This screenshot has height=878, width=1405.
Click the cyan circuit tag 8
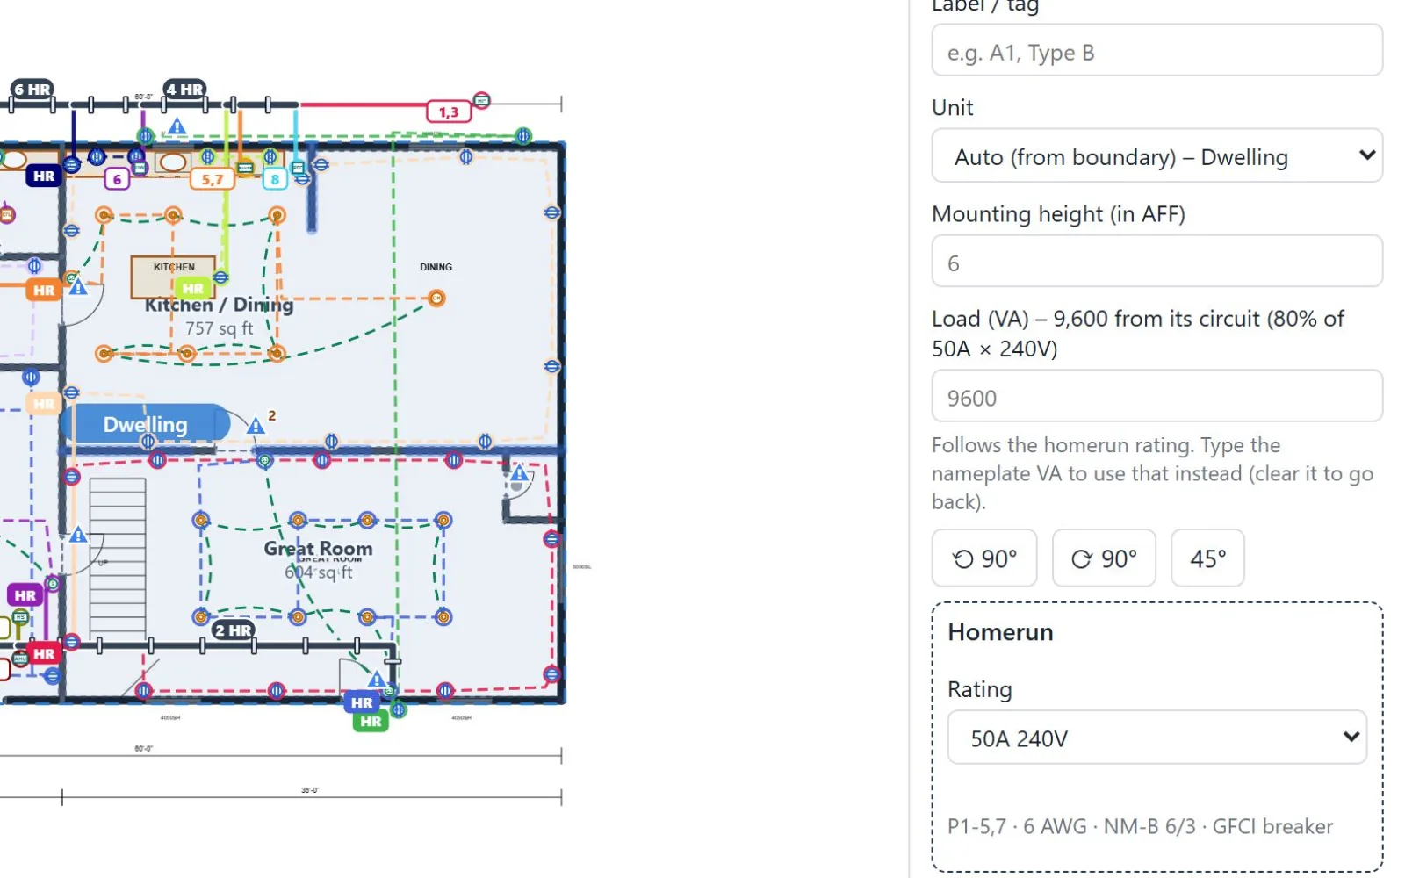275,179
